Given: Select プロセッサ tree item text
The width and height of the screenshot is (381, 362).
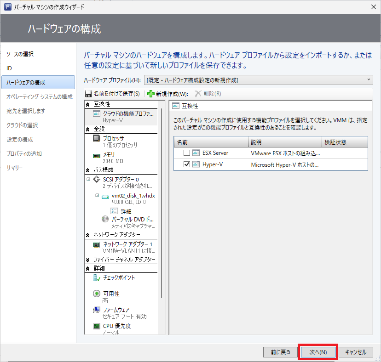Looking at the screenshot, I should (114, 138).
